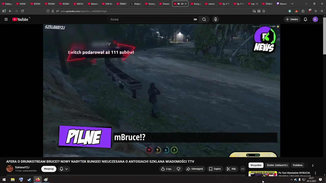The height and width of the screenshot is (183, 326).
Task: Dislike the video with thumbs down
Action: [x=179, y=169]
